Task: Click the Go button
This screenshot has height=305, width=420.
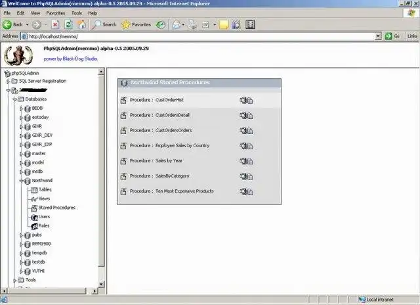Action: coord(392,36)
